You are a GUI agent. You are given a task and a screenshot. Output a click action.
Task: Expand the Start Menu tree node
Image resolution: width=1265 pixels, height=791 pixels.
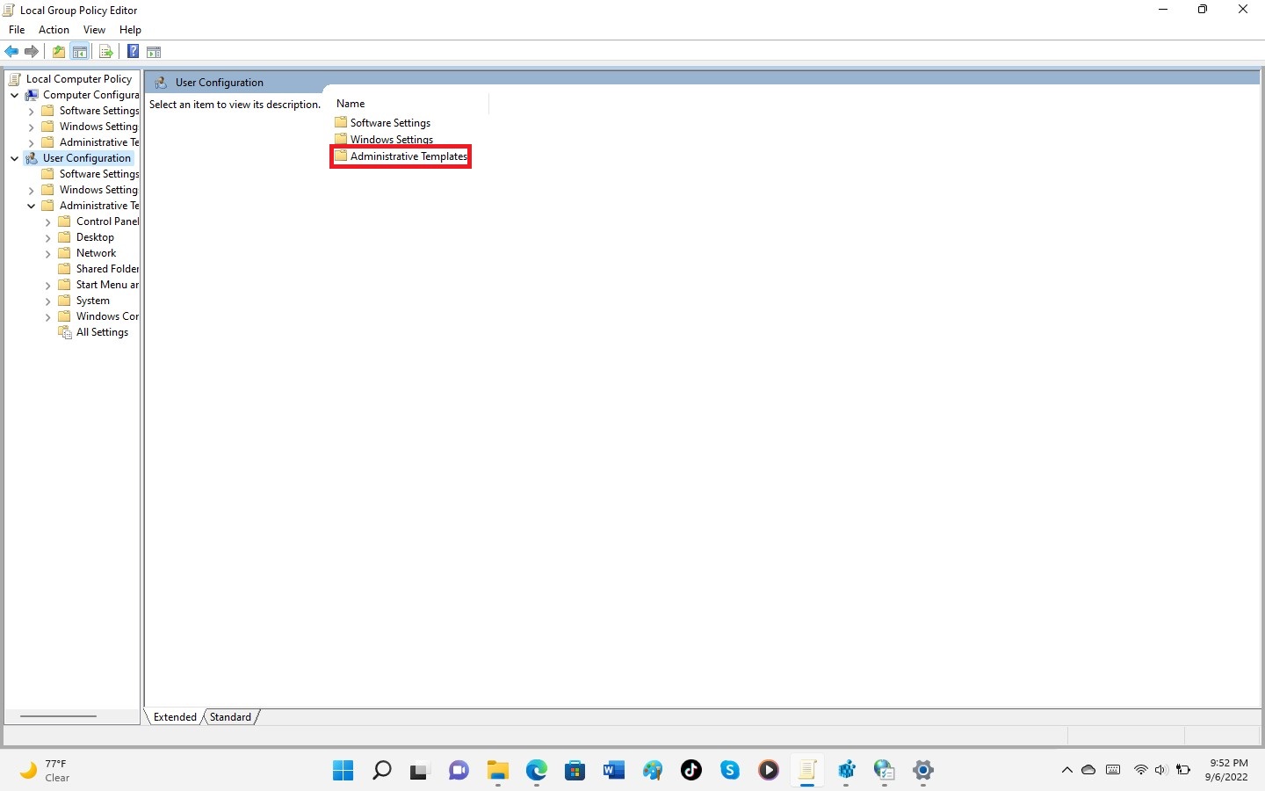(x=47, y=285)
